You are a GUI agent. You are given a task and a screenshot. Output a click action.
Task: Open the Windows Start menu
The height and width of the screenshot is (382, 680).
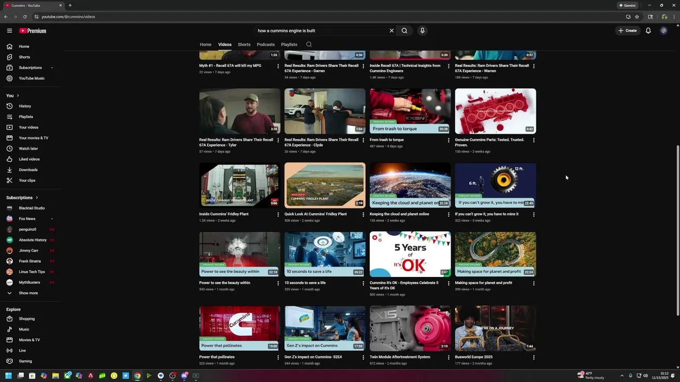coord(8,376)
